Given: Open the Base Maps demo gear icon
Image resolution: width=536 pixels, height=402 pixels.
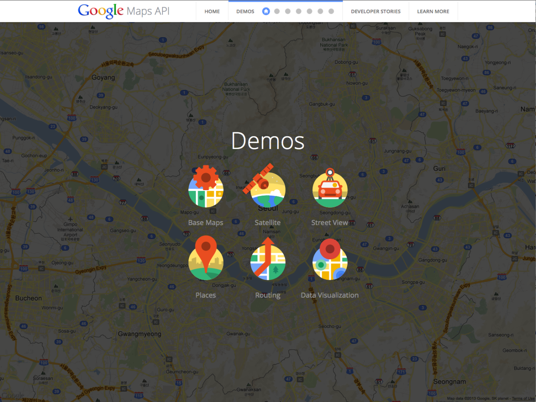Looking at the screenshot, I should pyautogui.click(x=206, y=186).
